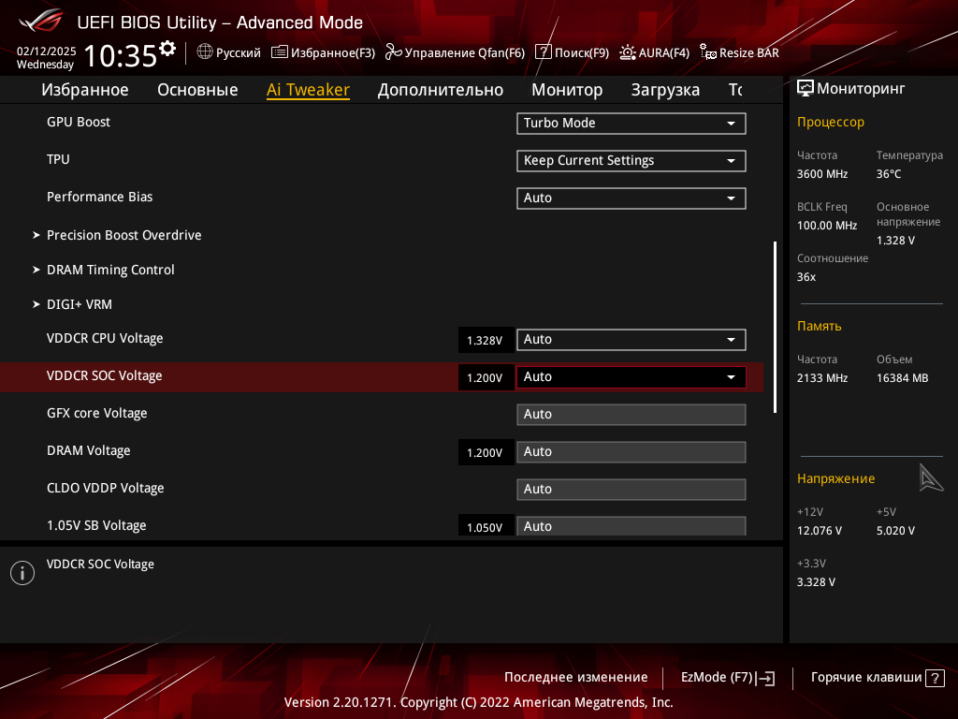Open the Performance Bias dropdown
Image resolution: width=958 pixels, height=719 pixels.
[631, 198]
